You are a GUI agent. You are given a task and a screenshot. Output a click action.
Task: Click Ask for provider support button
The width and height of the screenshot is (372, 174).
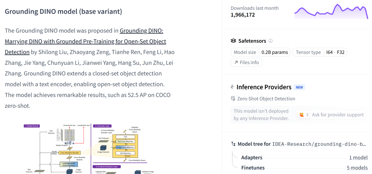[x=331, y=115]
